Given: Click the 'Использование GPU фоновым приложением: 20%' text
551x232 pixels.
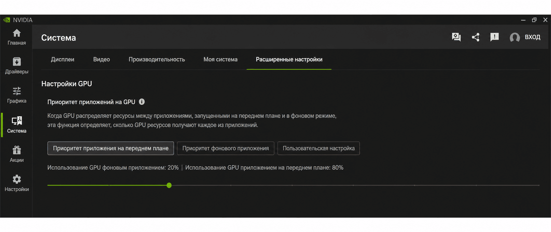Looking at the screenshot, I should click(113, 168).
